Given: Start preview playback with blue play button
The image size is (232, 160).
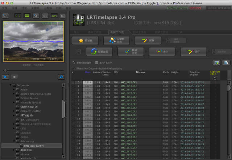Looking at the screenshot, I should coord(5,77).
